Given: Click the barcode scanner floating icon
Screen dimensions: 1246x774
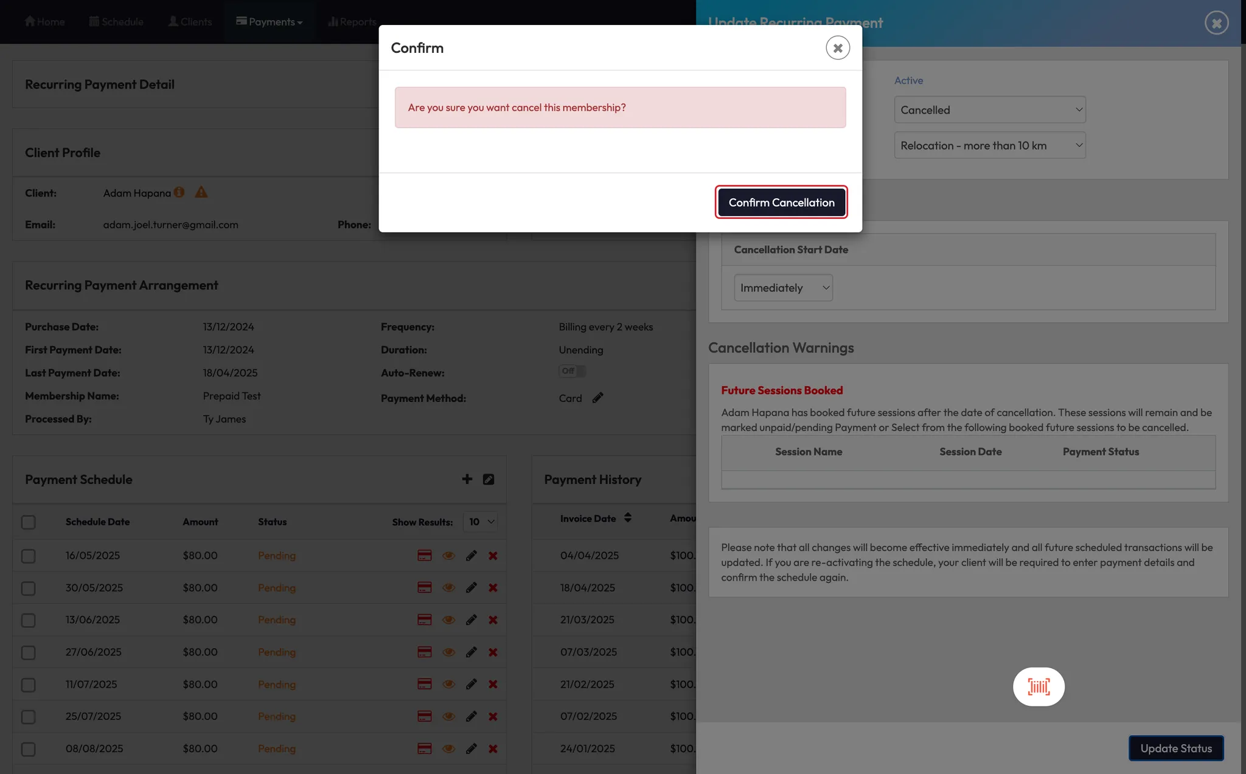Looking at the screenshot, I should tap(1039, 686).
